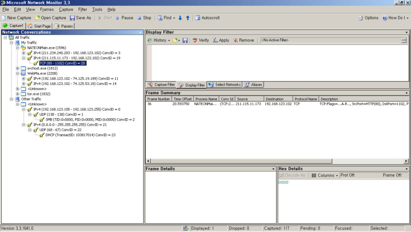This screenshot has width=411, height=232.
Task: Click the Find binoculars icon
Action: (x=160, y=18)
